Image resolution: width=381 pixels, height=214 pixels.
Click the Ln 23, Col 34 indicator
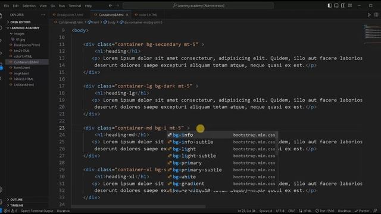click(246, 211)
